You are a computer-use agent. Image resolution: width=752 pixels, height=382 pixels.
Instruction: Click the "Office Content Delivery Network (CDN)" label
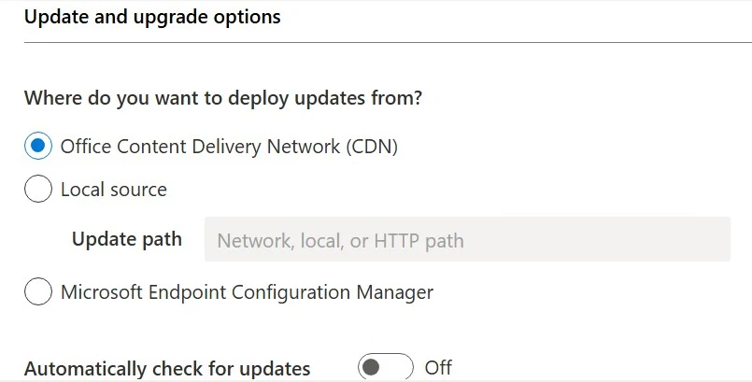(x=229, y=147)
